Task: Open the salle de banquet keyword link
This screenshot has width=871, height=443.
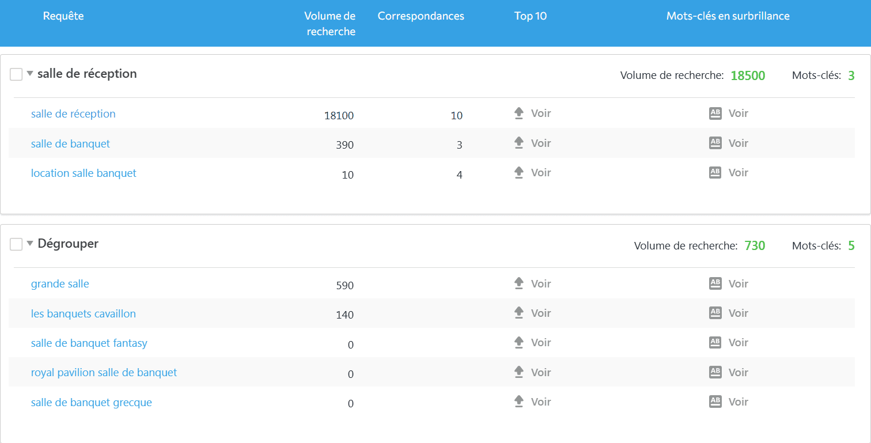Action: 70,143
